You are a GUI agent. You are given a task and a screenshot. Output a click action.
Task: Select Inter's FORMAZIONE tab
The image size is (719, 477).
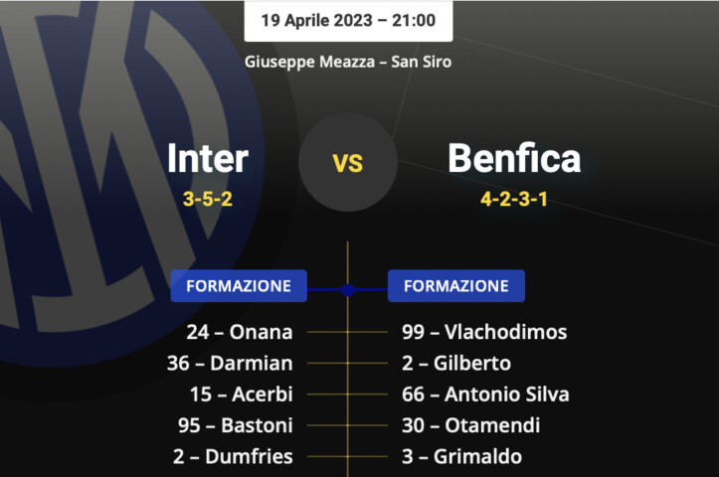(239, 286)
